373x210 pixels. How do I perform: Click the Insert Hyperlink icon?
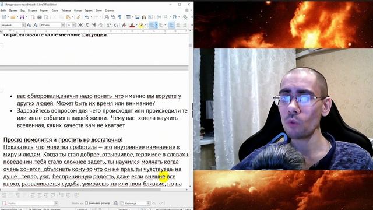point(185,17)
